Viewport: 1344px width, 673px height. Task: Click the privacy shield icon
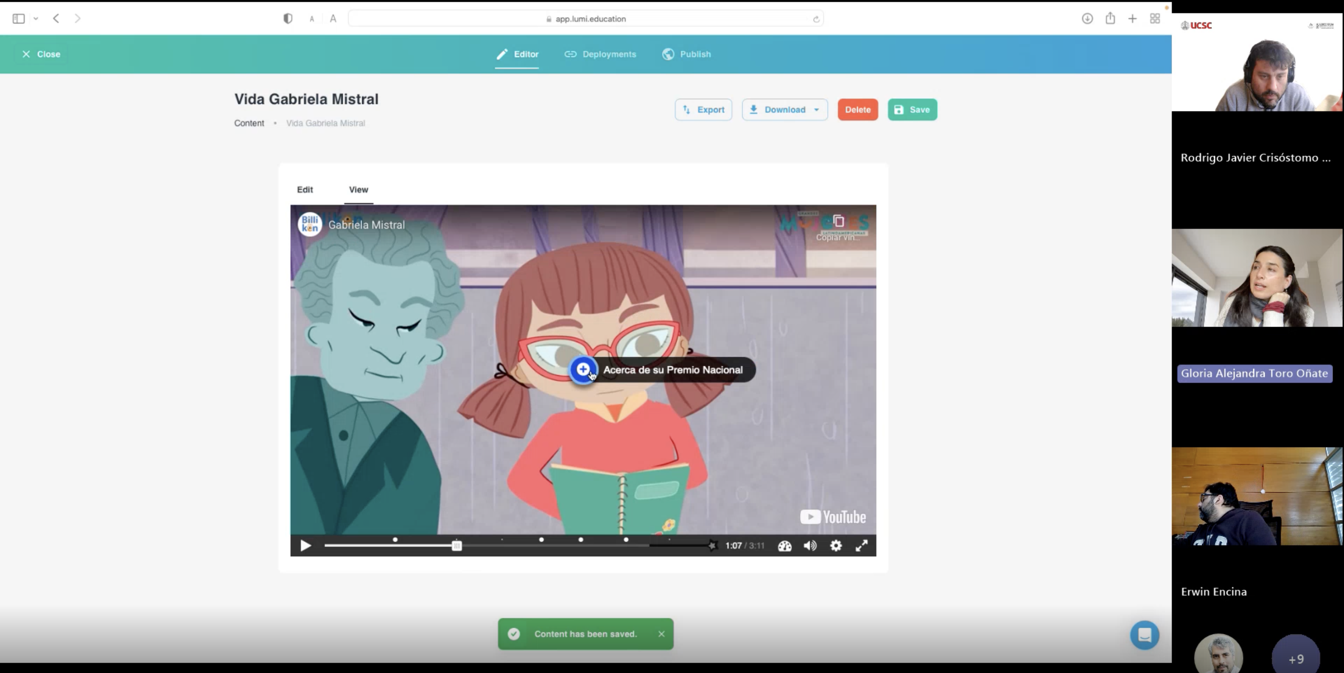(287, 19)
